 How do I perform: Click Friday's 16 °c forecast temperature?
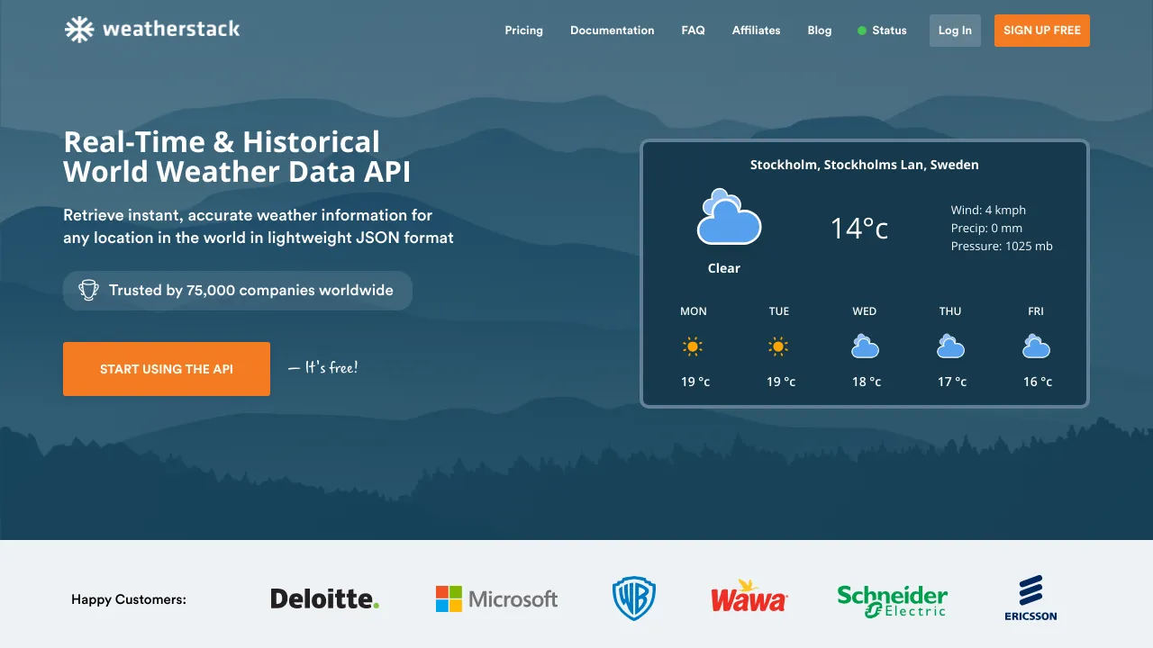click(x=1038, y=382)
